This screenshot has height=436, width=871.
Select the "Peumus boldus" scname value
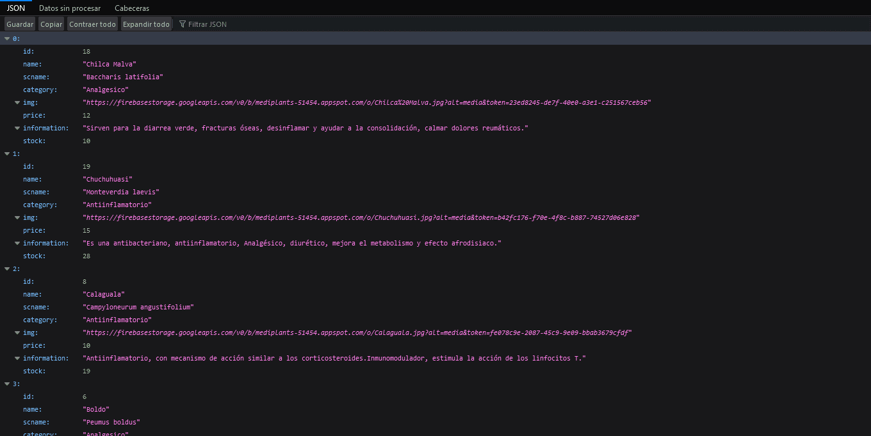111,422
